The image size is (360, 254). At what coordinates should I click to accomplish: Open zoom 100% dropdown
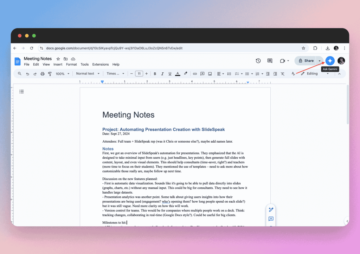pos(63,74)
